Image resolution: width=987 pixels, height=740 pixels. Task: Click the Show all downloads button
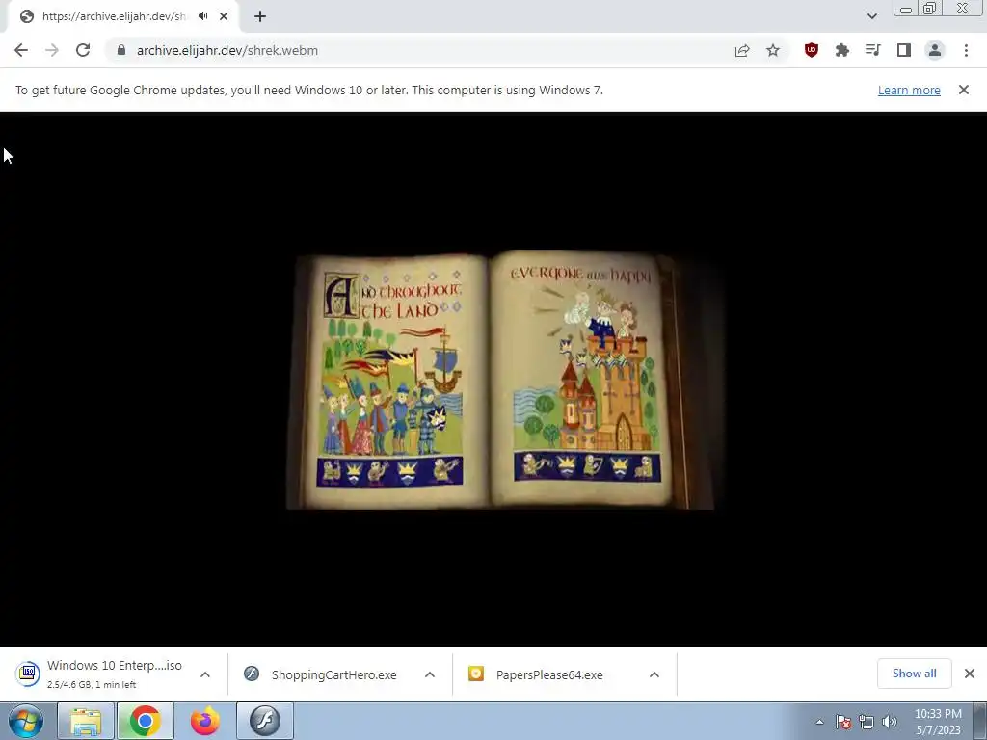pyautogui.click(x=914, y=674)
